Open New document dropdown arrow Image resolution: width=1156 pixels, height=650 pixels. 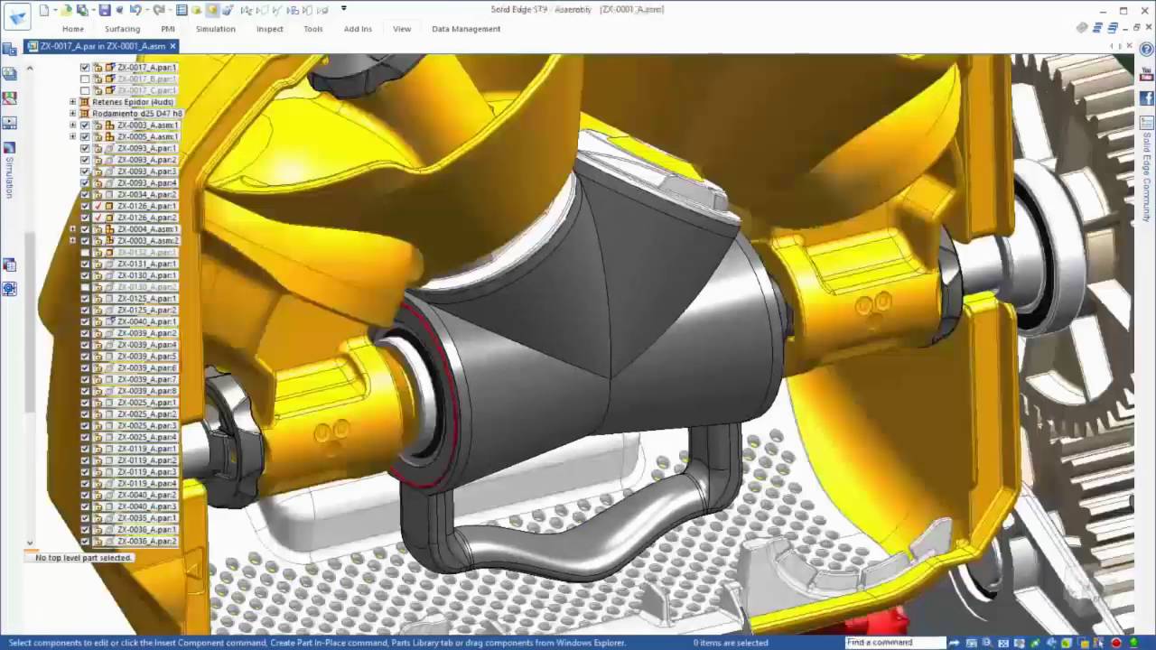pos(53,10)
